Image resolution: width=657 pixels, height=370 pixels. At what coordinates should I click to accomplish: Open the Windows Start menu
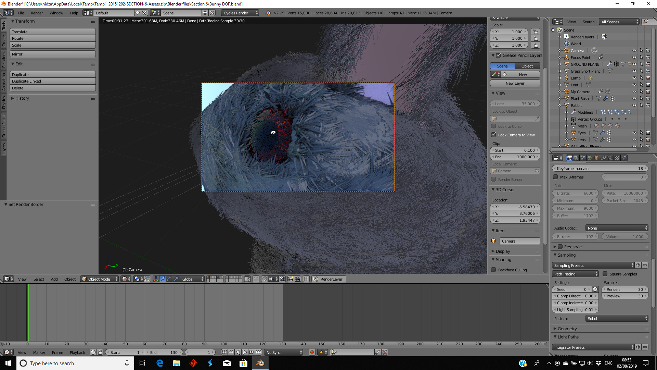point(8,363)
